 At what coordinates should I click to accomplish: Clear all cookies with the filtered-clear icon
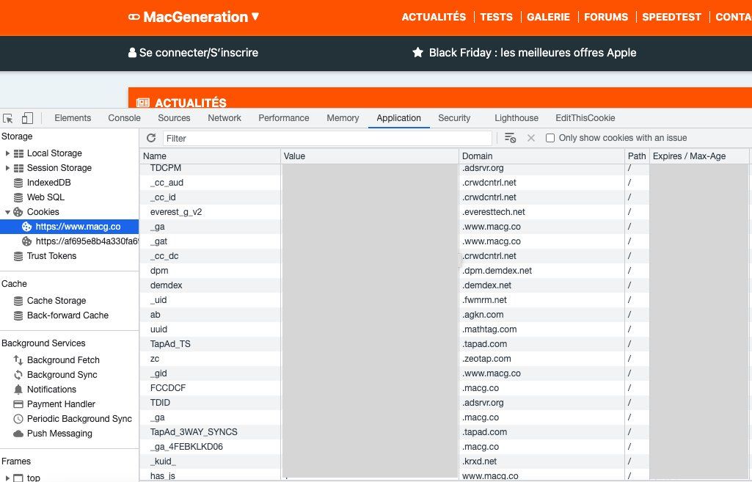tap(510, 138)
